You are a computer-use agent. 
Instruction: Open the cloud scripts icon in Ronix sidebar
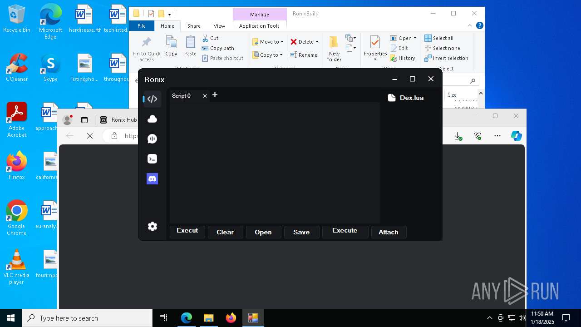pyautogui.click(x=153, y=119)
